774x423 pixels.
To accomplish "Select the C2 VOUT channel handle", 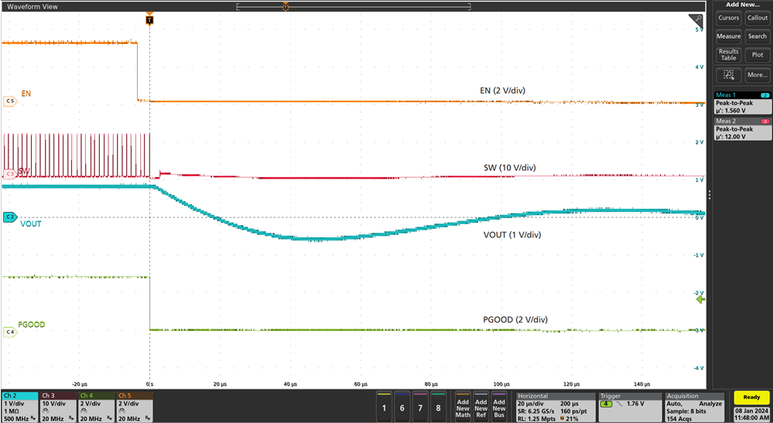I will click(10, 217).
